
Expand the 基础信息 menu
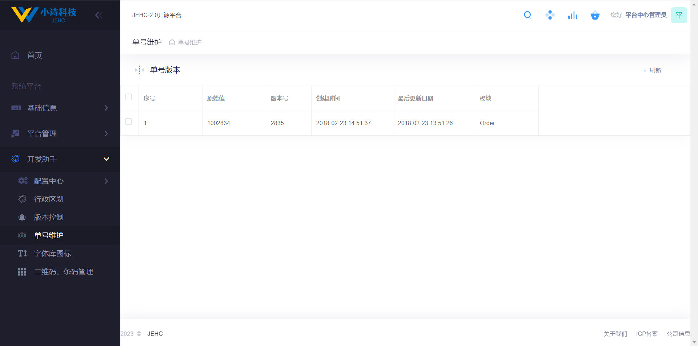(60, 108)
